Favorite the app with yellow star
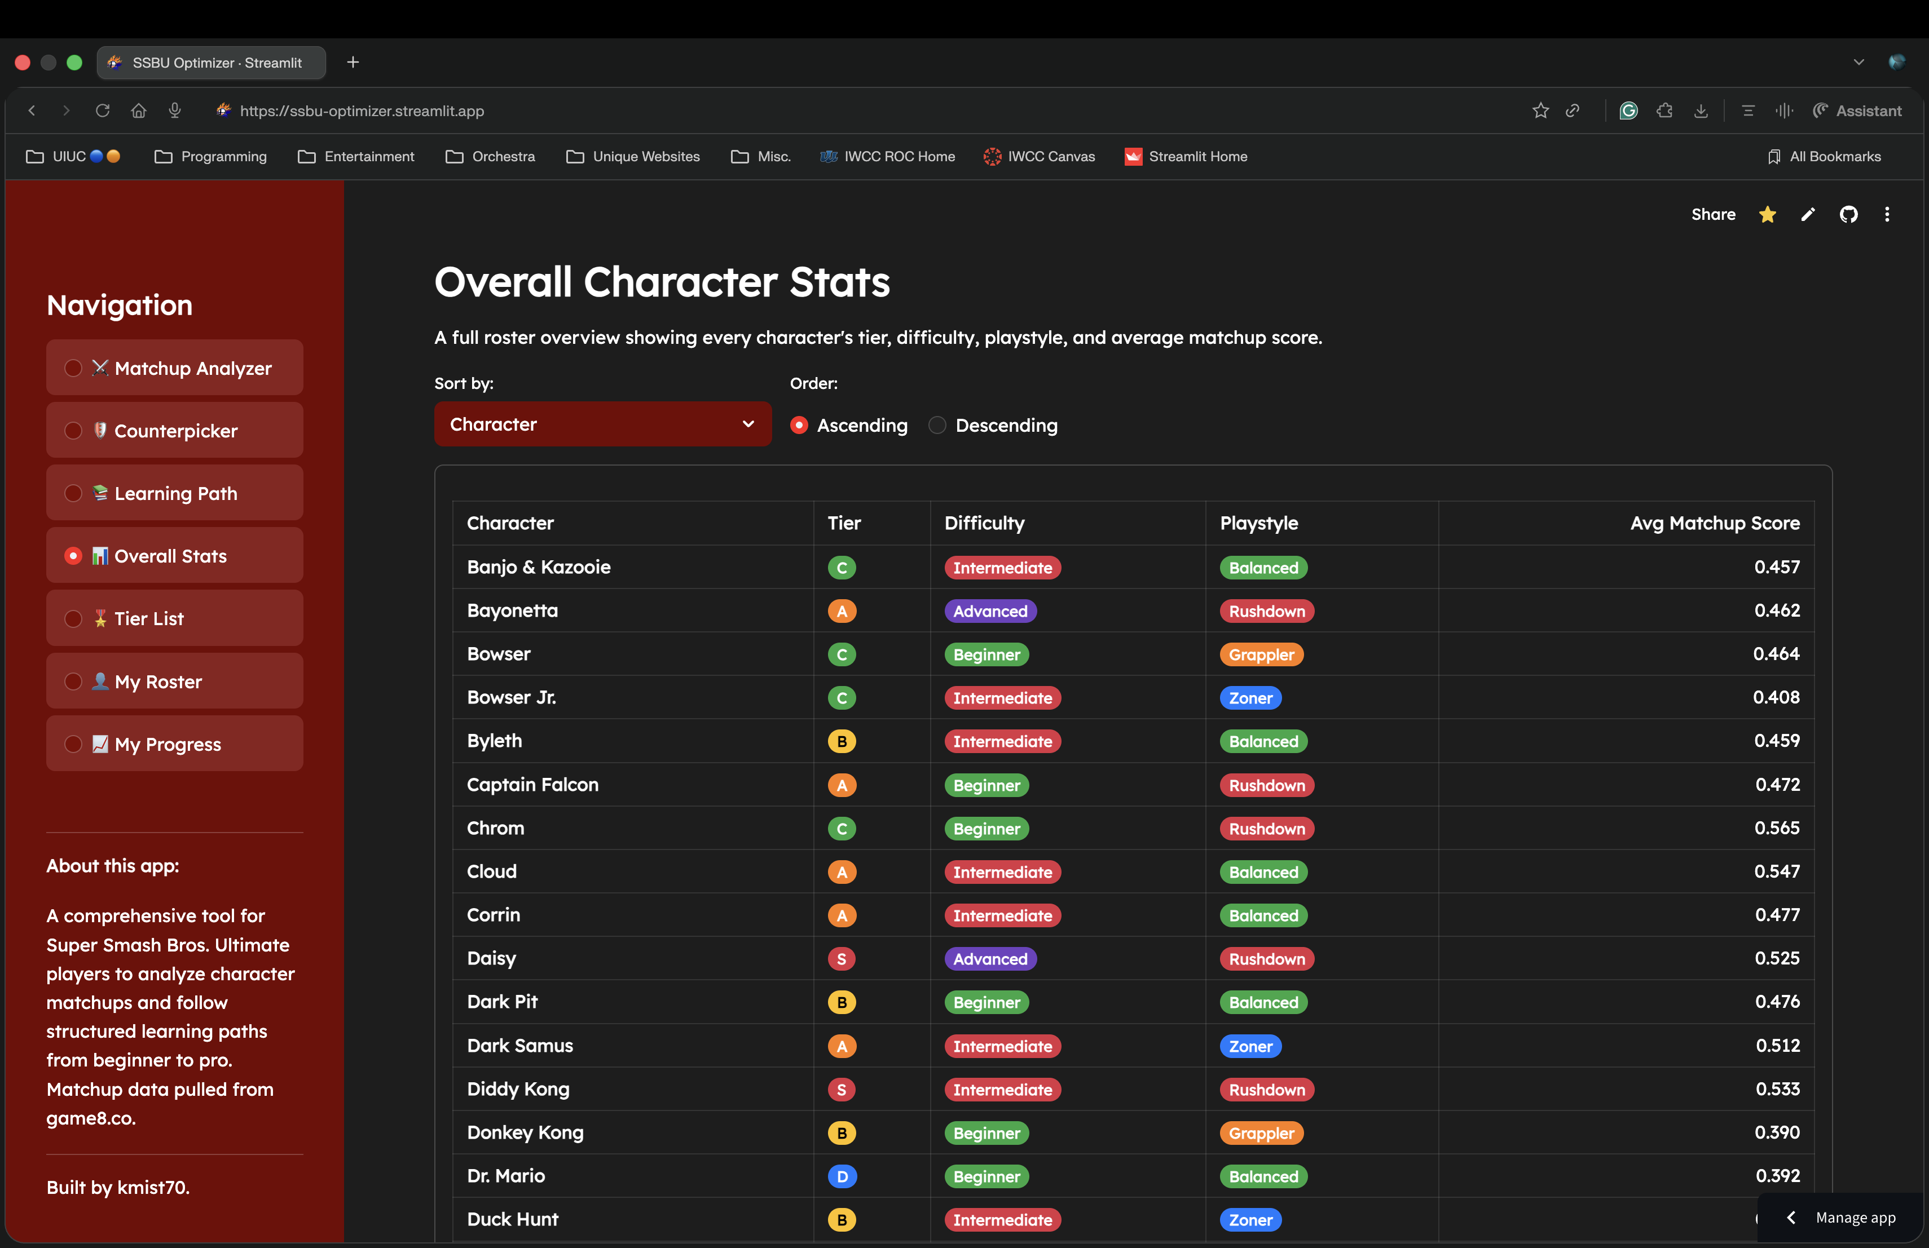 click(1768, 215)
